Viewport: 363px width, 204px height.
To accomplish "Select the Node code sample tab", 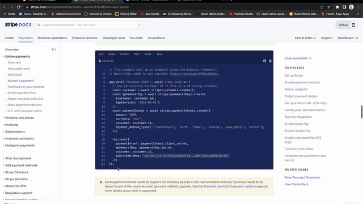I will click(148, 54).
